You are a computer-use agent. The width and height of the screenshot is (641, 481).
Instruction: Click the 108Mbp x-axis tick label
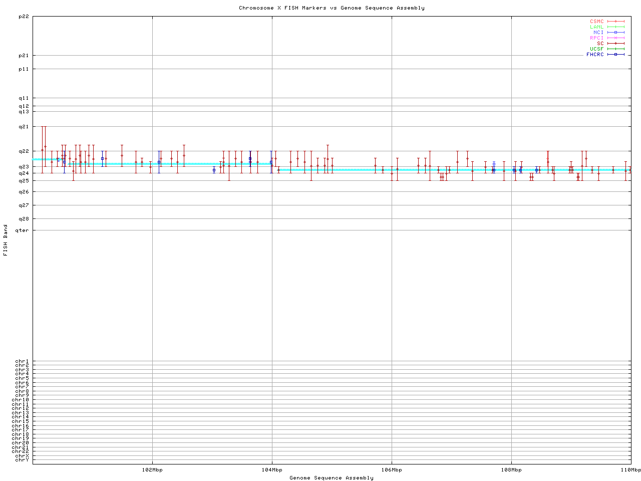pos(511,470)
